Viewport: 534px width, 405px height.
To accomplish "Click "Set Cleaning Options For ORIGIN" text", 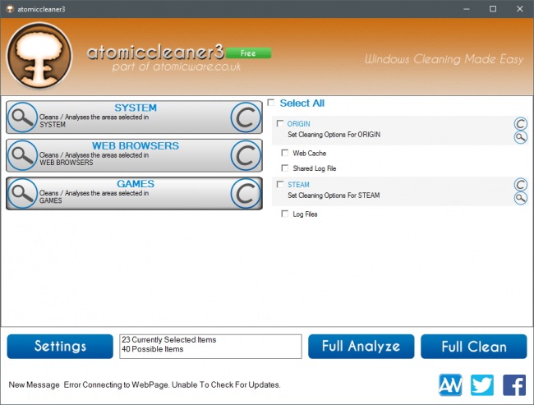I will click(x=334, y=135).
